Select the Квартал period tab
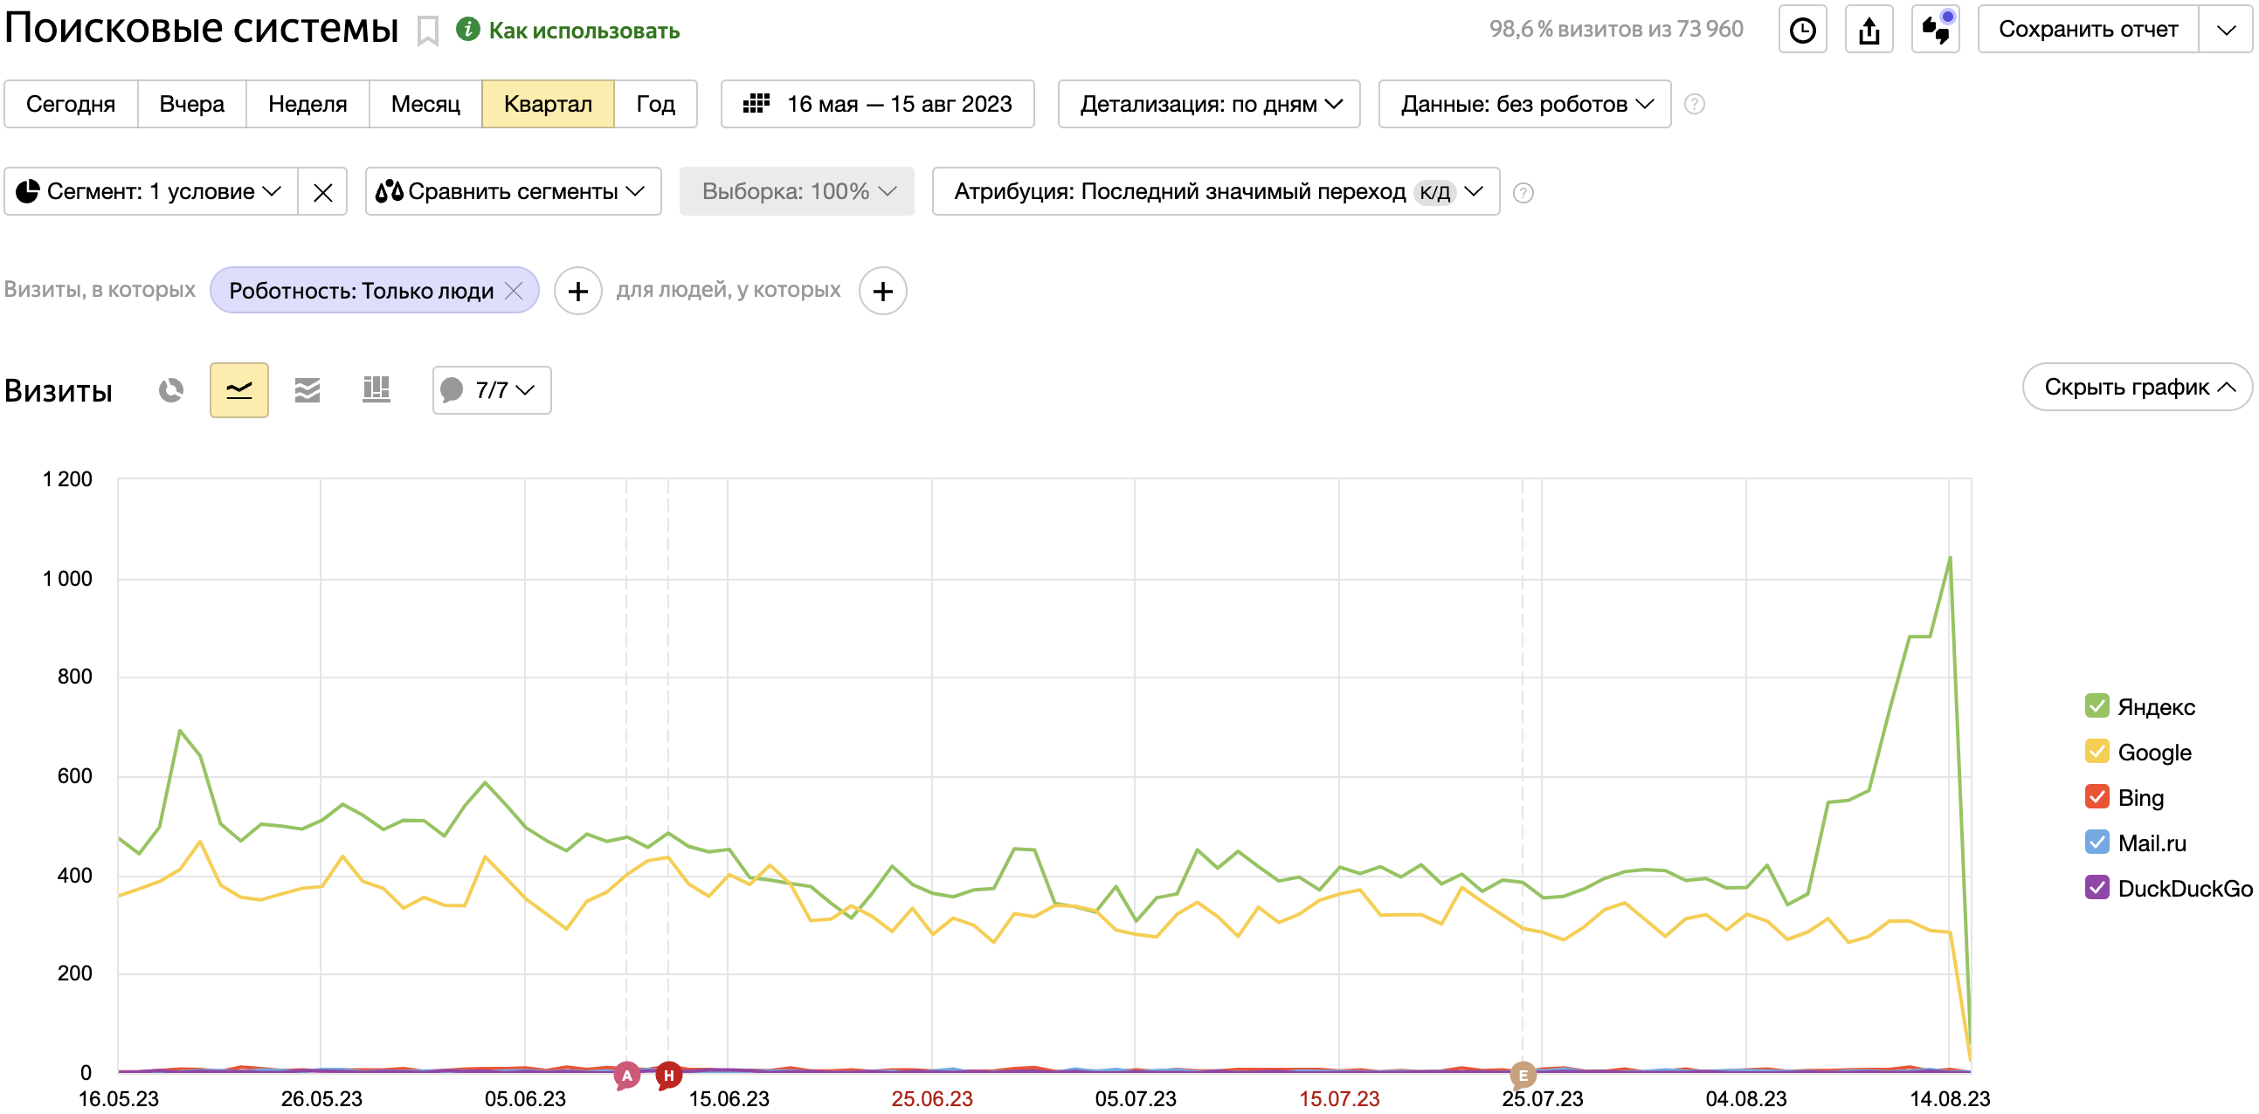 [x=548, y=104]
